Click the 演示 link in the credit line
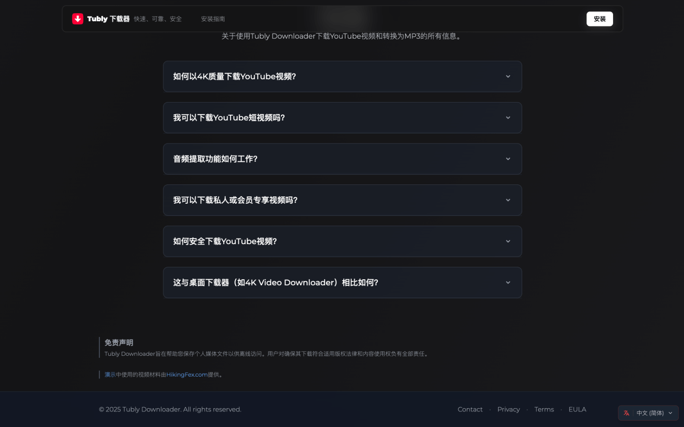Viewport: 684px width, 427px height. tap(110, 374)
